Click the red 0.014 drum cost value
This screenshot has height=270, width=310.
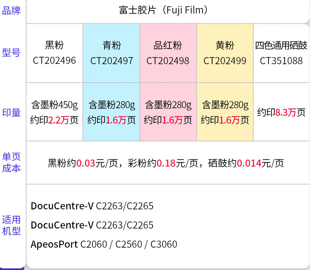tap(249, 163)
